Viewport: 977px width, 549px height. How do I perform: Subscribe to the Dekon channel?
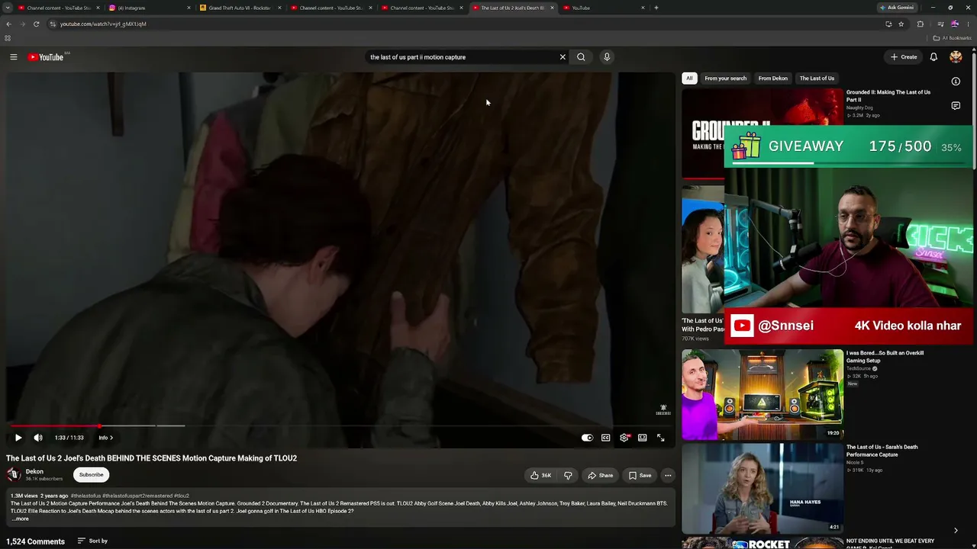pyautogui.click(x=91, y=475)
